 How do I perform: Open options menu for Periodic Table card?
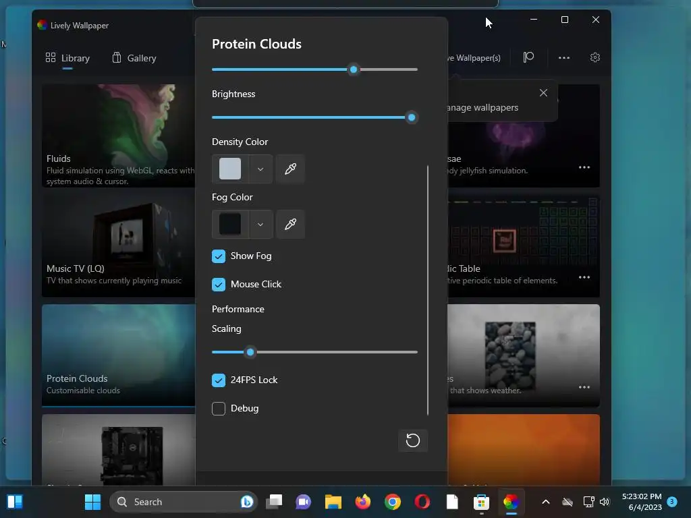(584, 277)
